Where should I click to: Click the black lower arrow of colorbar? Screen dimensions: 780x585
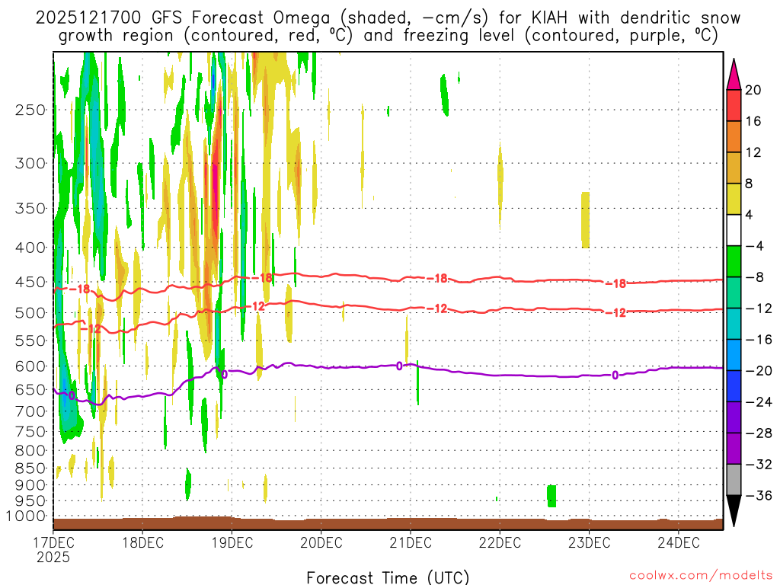pyautogui.click(x=734, y=511)
